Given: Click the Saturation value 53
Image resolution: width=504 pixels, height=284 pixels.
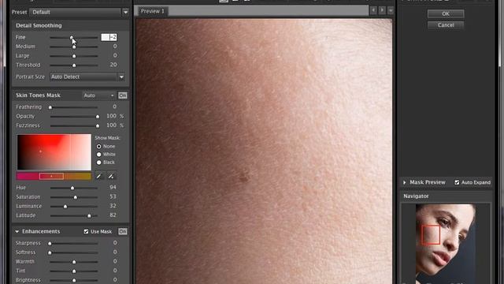Looking at the screenshot, I should [x=113, y=196].
